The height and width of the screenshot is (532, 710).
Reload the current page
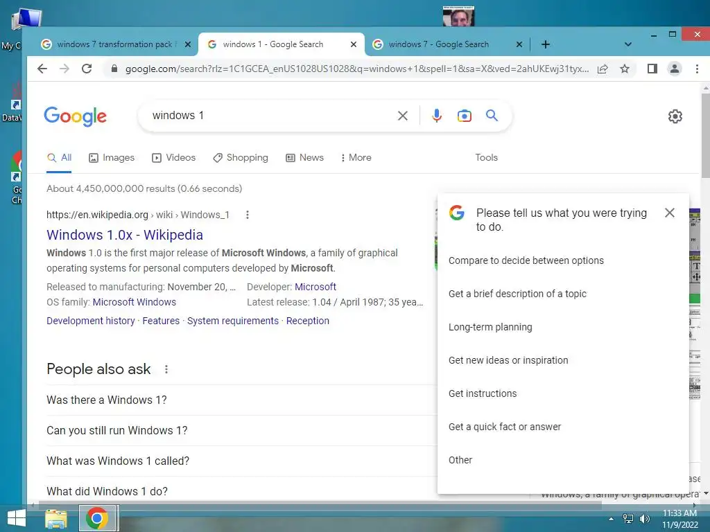87,69
